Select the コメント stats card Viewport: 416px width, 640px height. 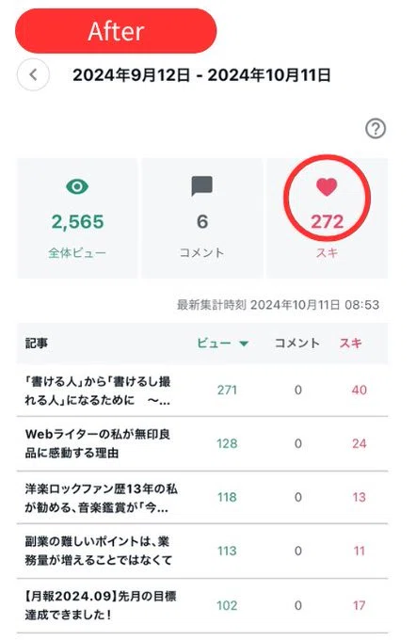[x=202, y=218]
